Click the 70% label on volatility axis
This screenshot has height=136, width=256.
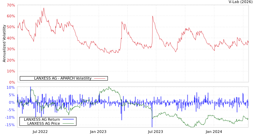(11, 5)
